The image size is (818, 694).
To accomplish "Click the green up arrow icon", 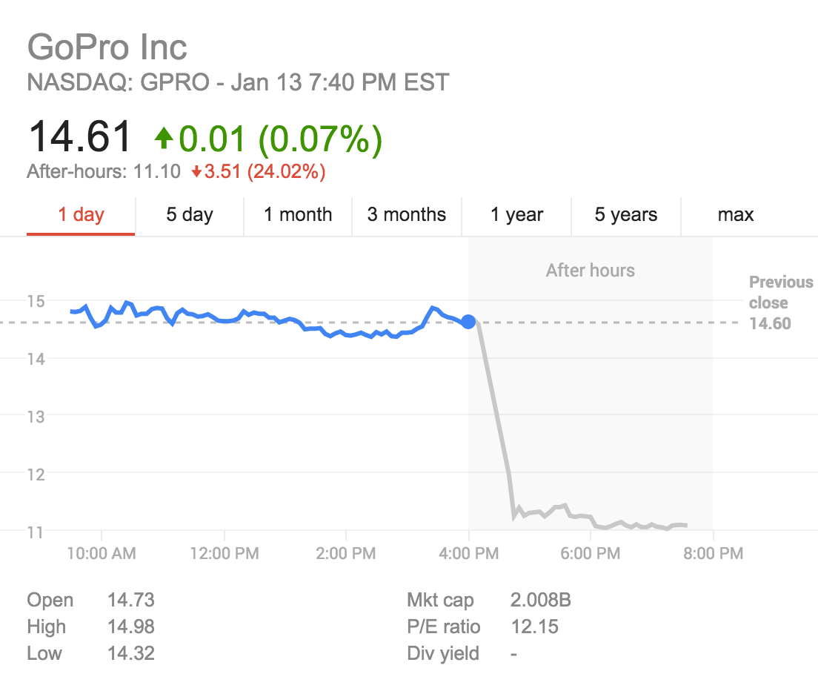I will tap(164, 139).
